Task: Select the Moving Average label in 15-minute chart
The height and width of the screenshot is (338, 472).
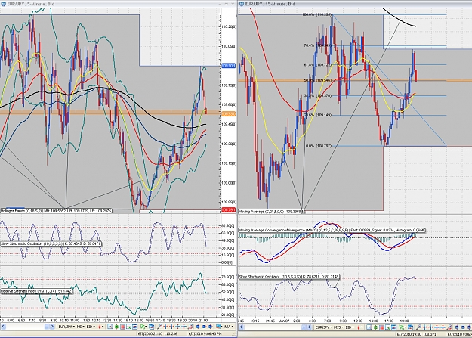Action: (x=270, y=212)
